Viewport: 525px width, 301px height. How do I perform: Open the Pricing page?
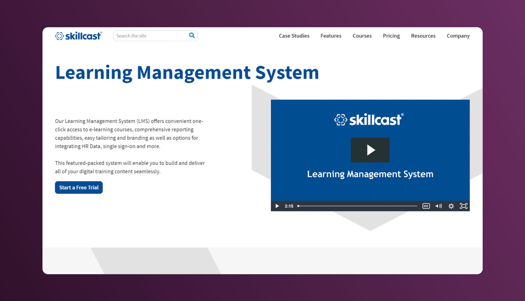[x=391, y=36]
